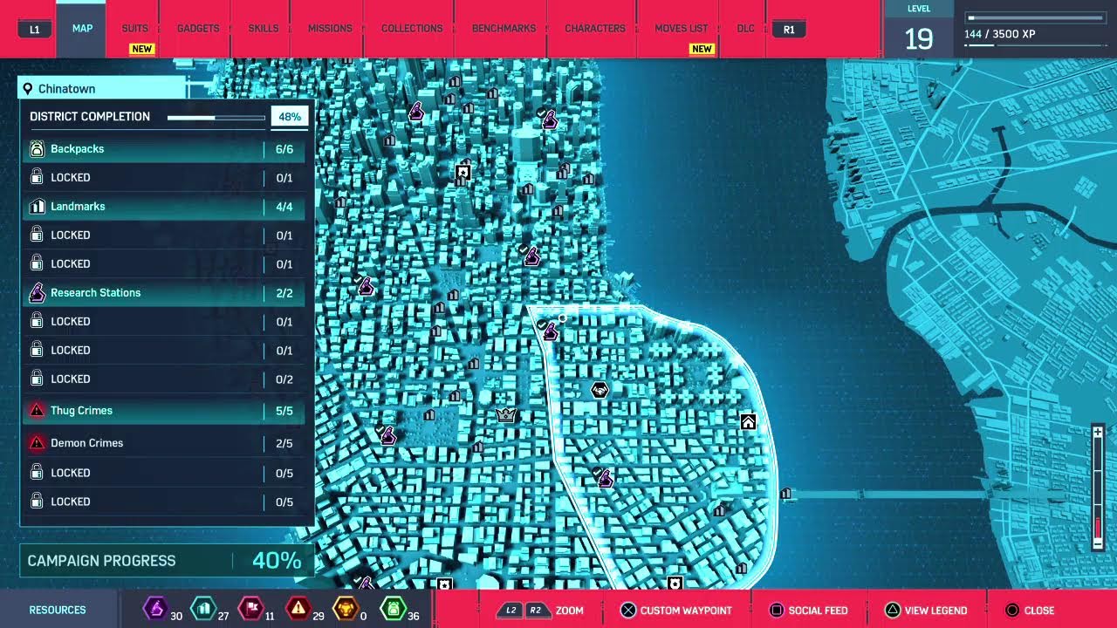Image resolution: width=1117 pixels, height=628 pixels.
Task: Click the Level 19 indicator
Action: pos(919,31)
